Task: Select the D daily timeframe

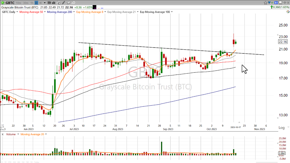Action: coord(36,3)
